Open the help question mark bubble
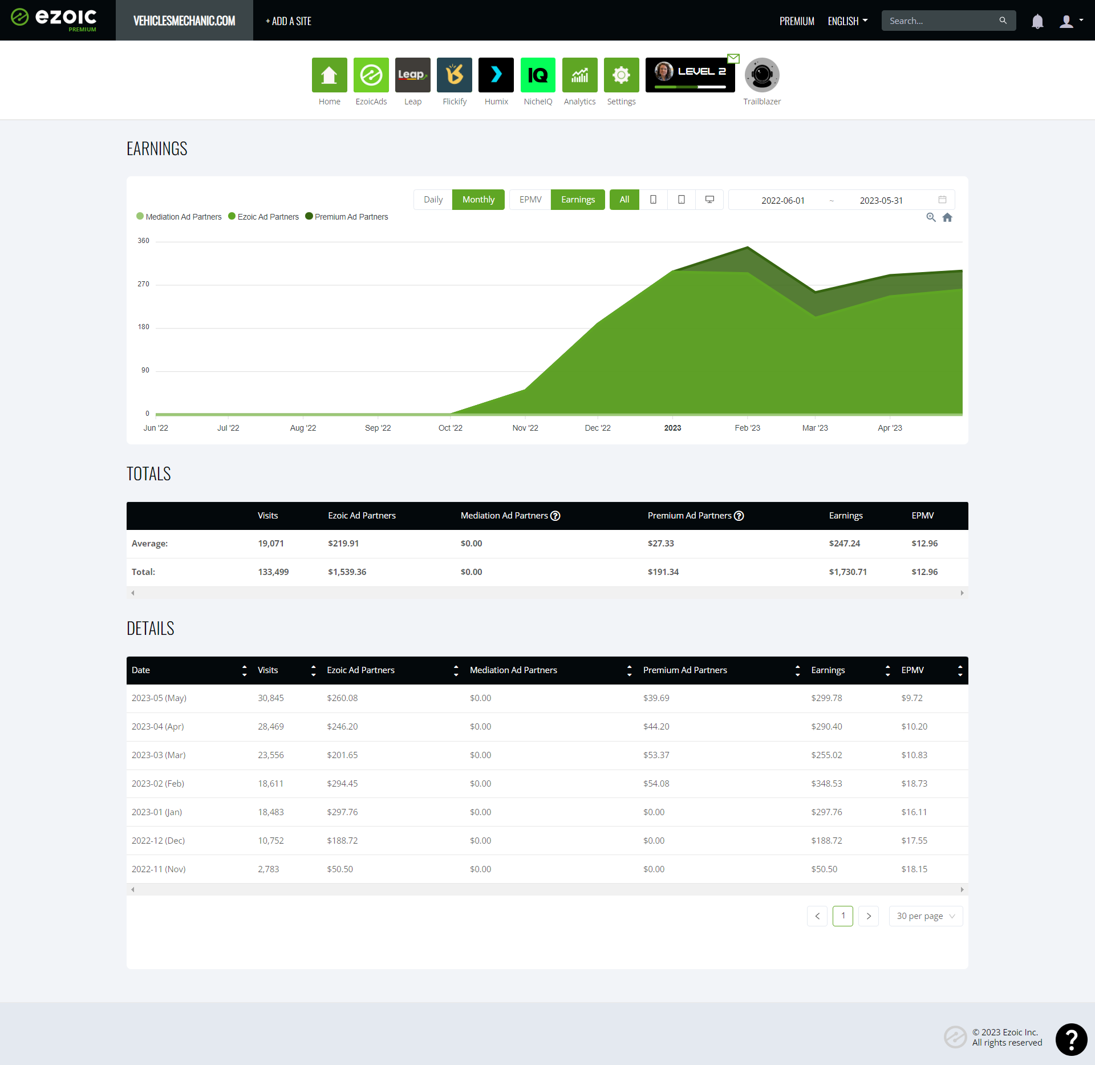Image resolution: width=1095 pixels, height=1065 pixels. tap(1071, 1039)
